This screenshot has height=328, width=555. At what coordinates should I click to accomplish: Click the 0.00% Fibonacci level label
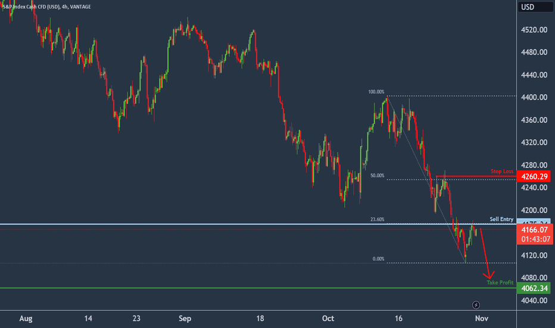click(x=378, y=259)
